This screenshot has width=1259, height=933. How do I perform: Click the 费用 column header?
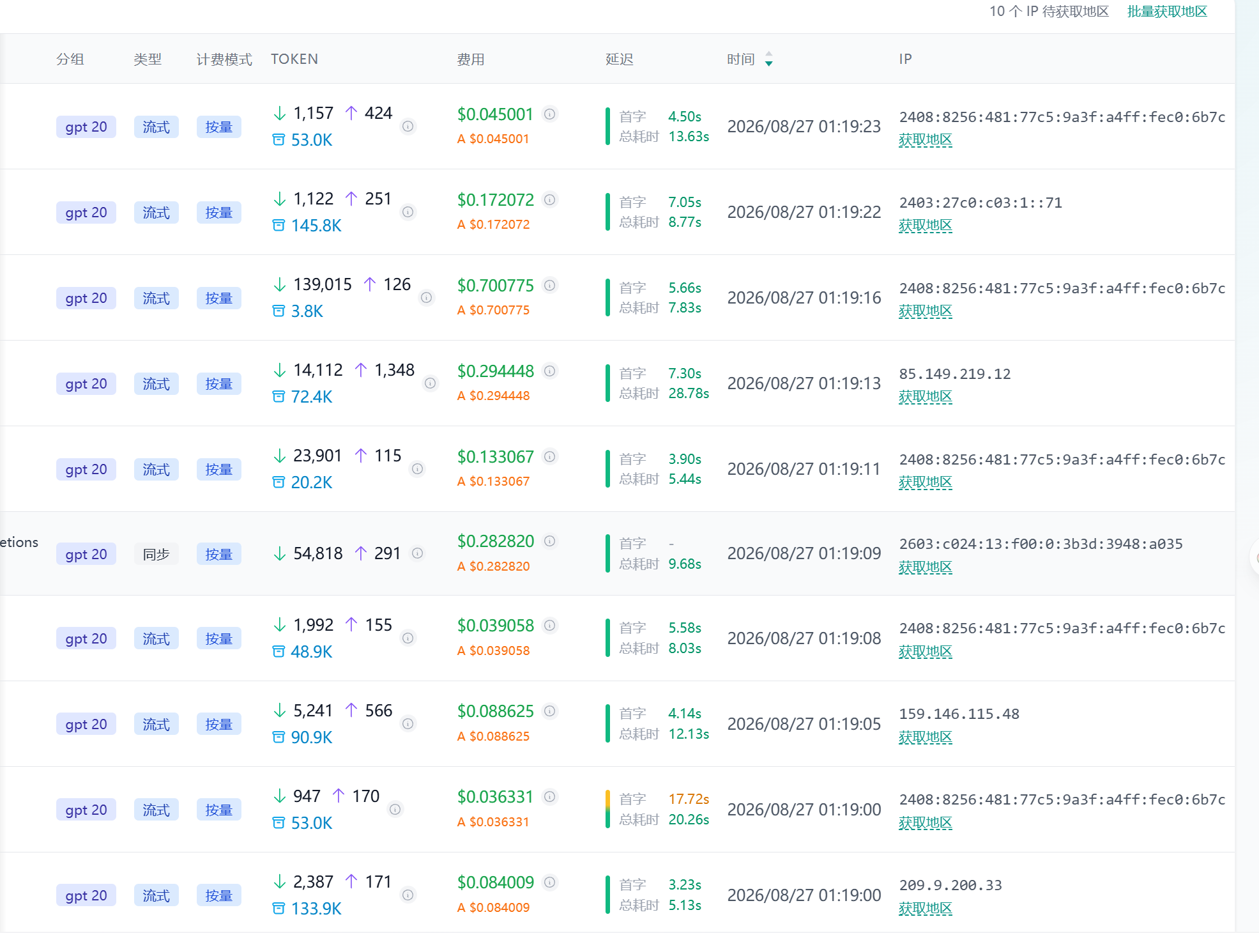click(x=471, y=59)
